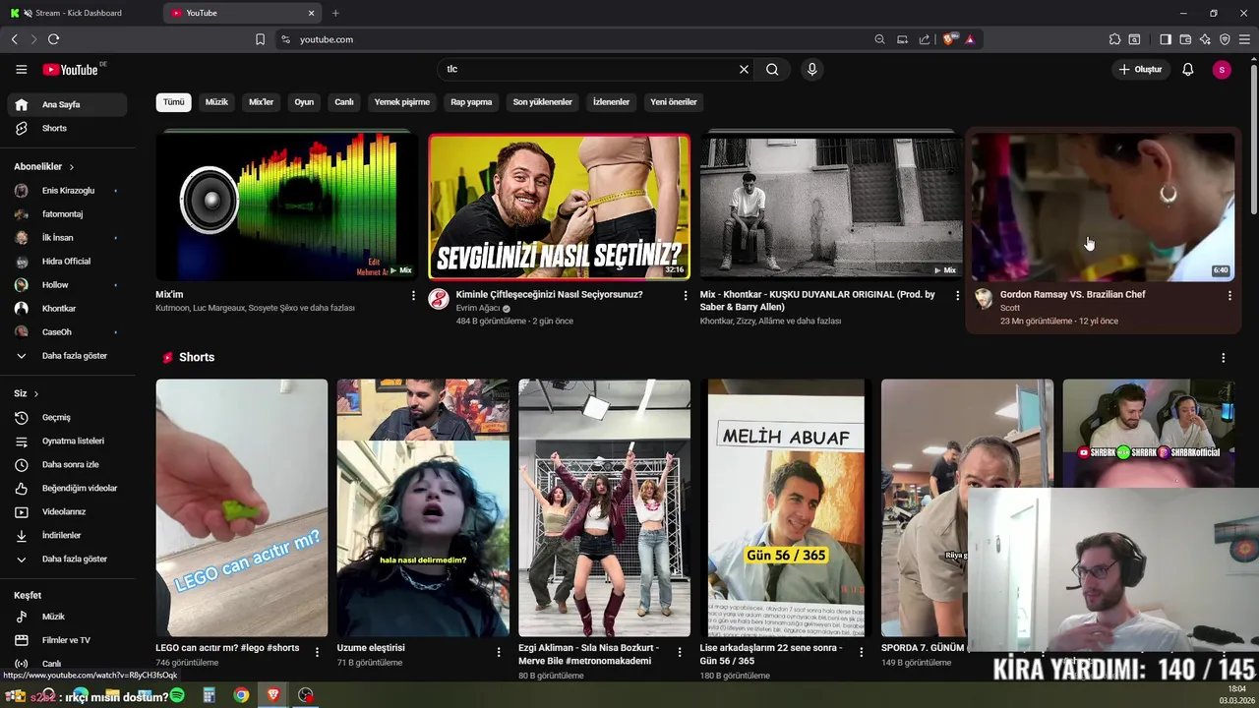Open Filmler ve TV
The width and height of the screenshot is (1259, 708).
(67, 640)
